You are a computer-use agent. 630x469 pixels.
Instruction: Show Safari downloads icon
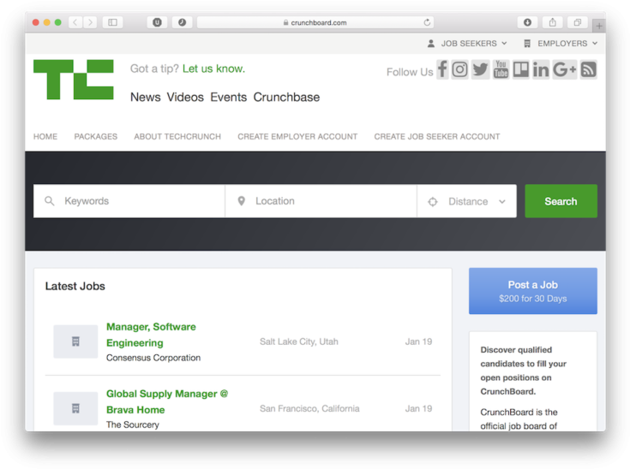tap(527, 22)
